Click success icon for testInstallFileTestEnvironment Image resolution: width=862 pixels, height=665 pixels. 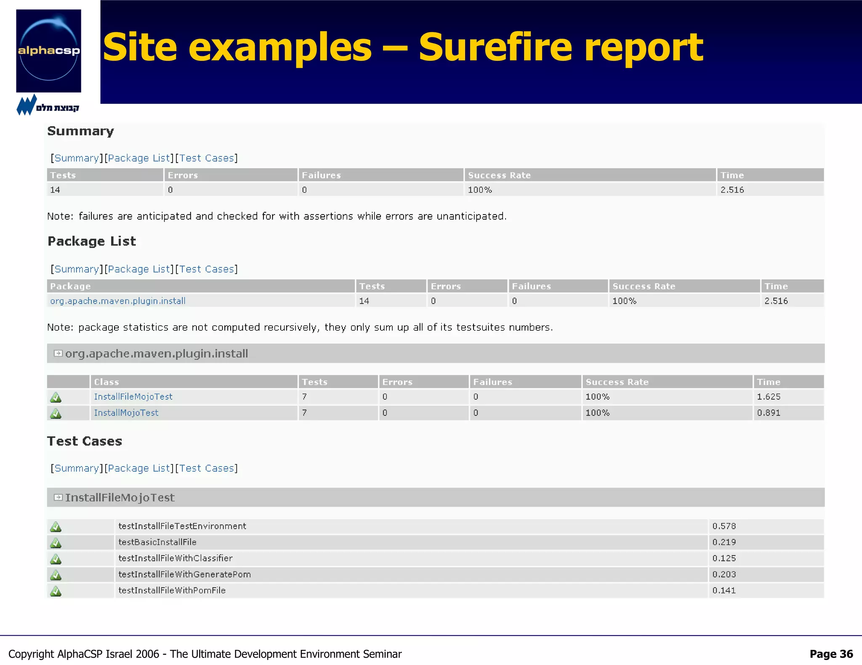(56, 527)
